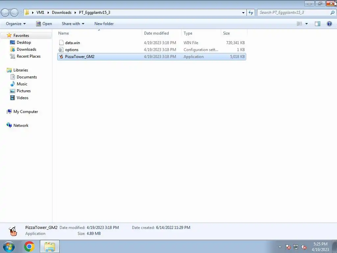Image resolution: width=337 pixels, height=253 pixels.
Task: Click Open in the toolbar
Action: [x=44, y=24]
